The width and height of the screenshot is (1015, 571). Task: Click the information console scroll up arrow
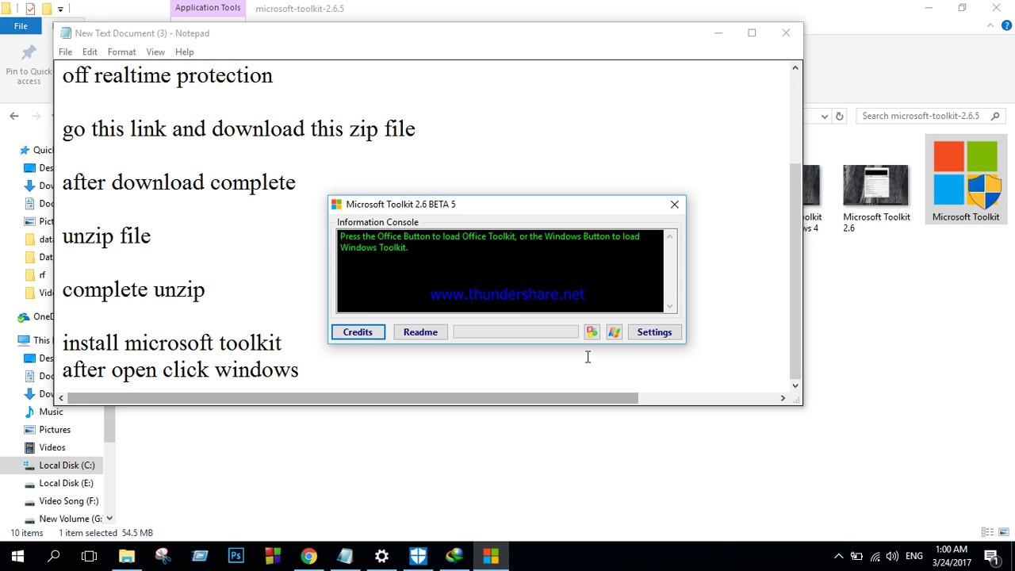pyautogui.click(x=670, y=236)
